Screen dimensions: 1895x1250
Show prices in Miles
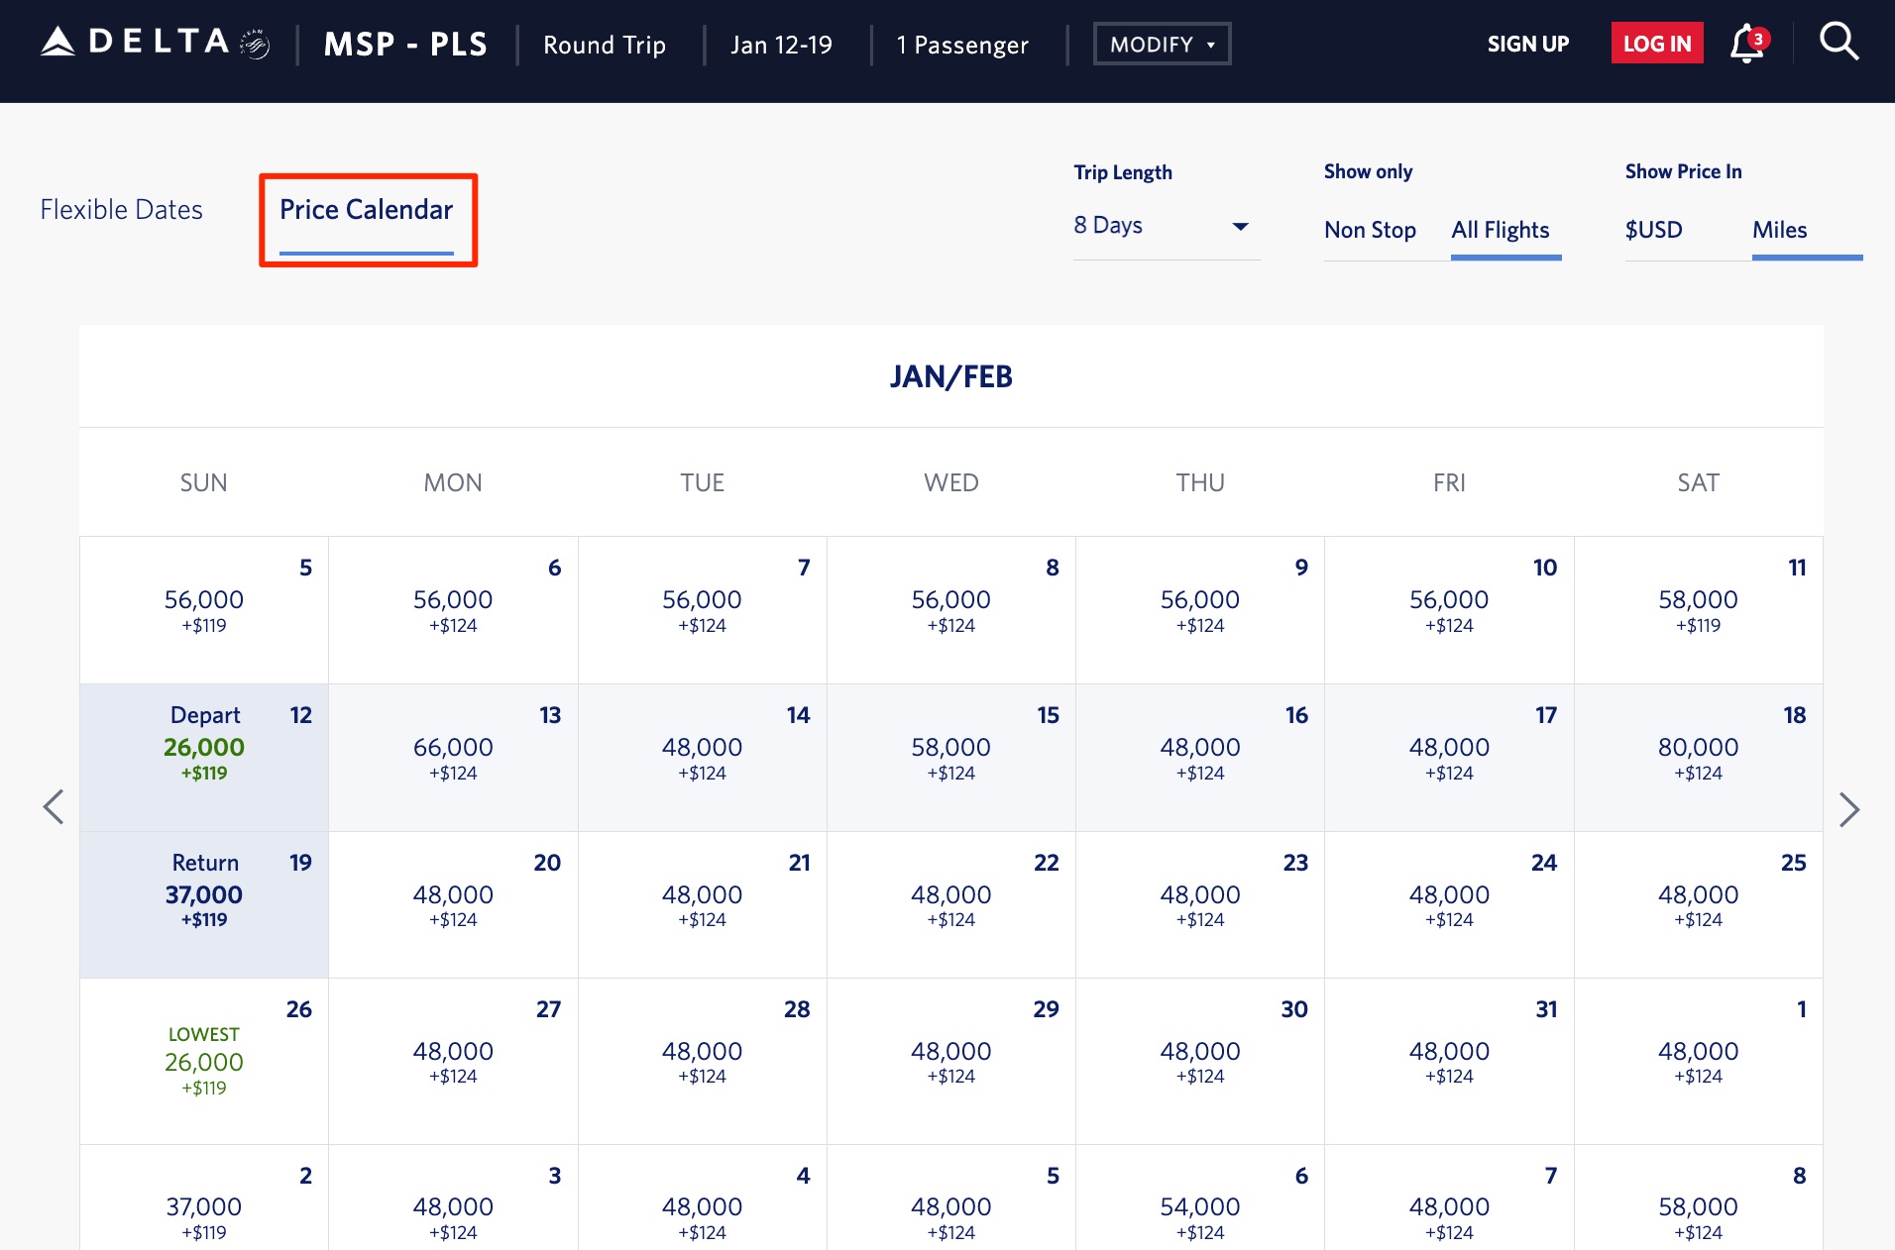[x=1779, y=230]
